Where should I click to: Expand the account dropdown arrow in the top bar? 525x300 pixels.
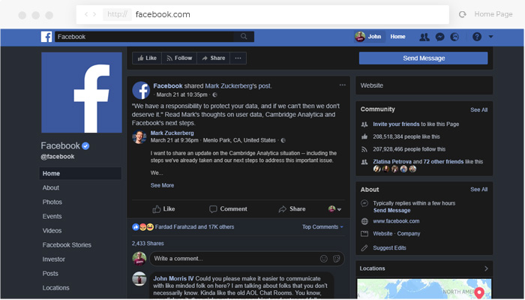point(490,37)
